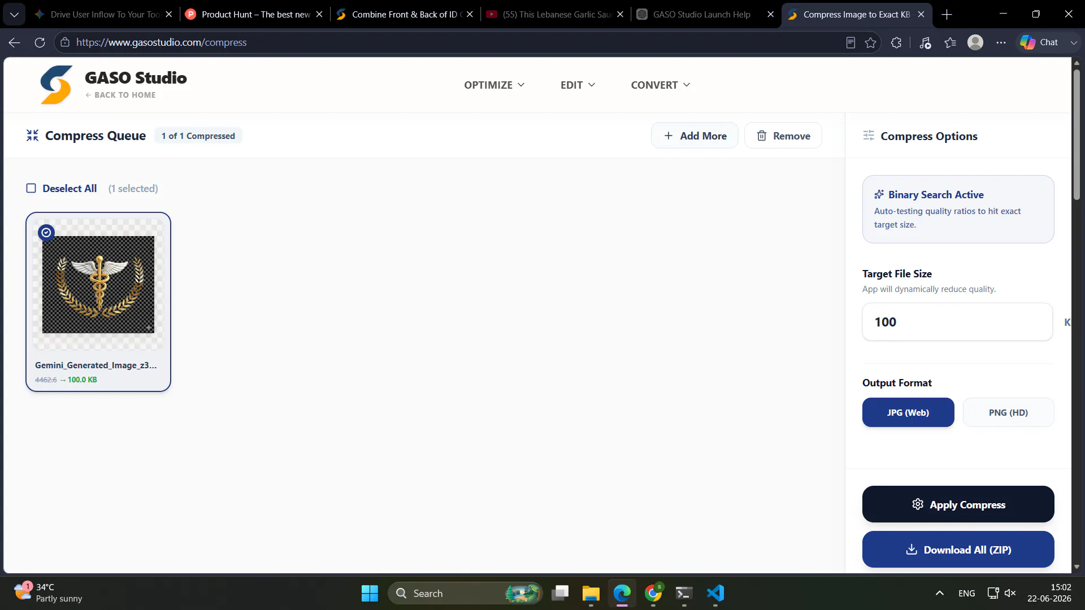Open browser settings and more menu
The image size is (1085, 610).
(x=1001, y=42)
